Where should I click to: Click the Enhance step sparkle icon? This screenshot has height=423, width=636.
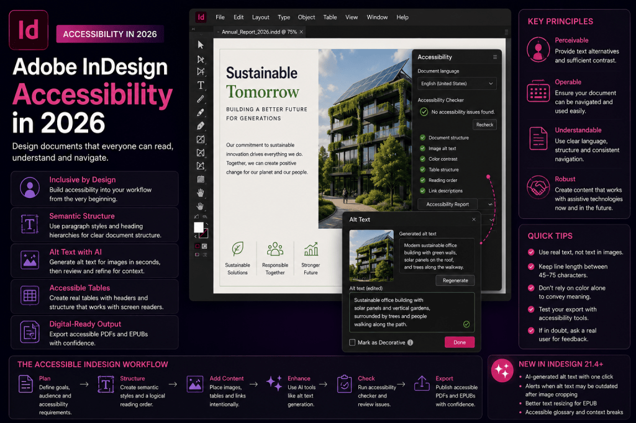tap(274, 383)
